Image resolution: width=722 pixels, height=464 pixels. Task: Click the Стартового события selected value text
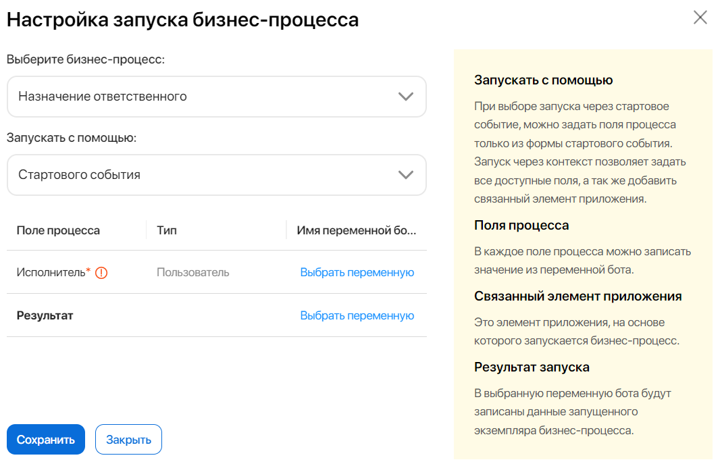80,175
